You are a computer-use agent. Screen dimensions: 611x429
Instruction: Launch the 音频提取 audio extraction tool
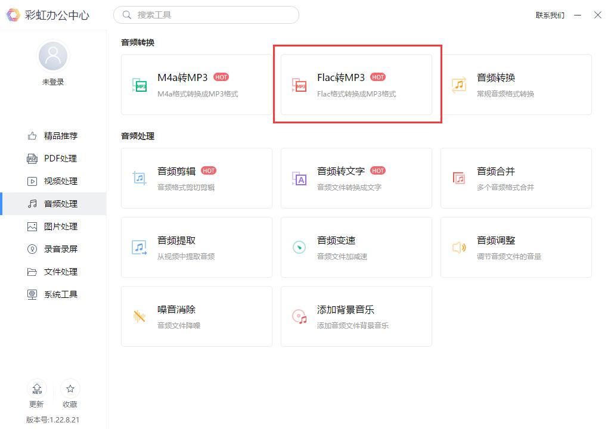coord(197,247)
